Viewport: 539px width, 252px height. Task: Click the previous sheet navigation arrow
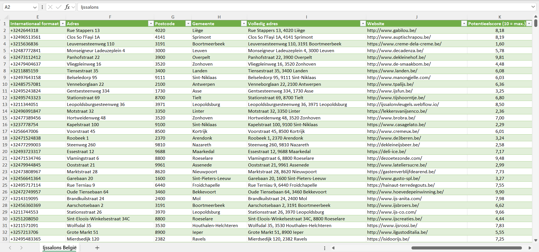tap(10, 248)
